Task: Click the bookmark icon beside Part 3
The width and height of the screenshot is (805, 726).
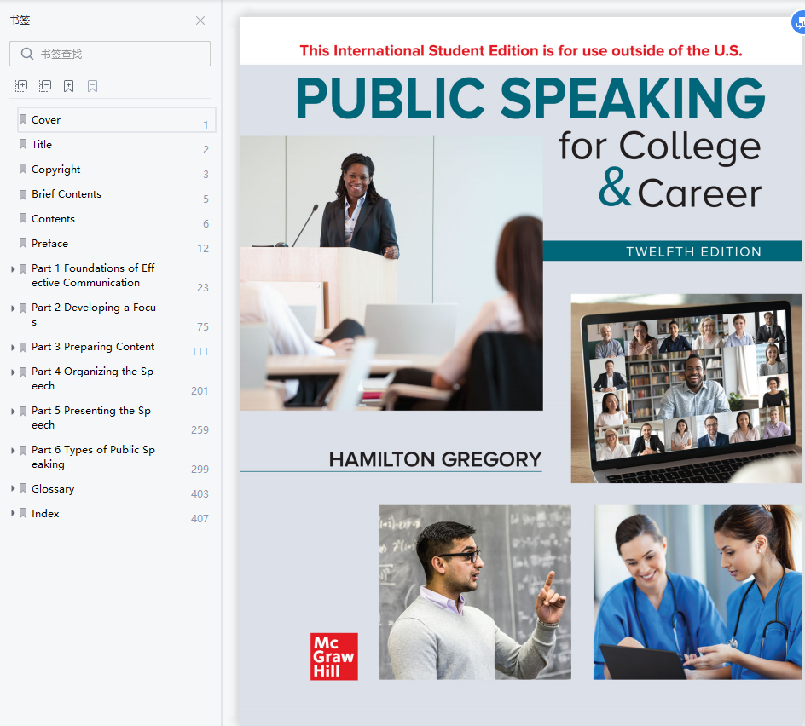Action: pyautogui.click(x=23, y=348)
